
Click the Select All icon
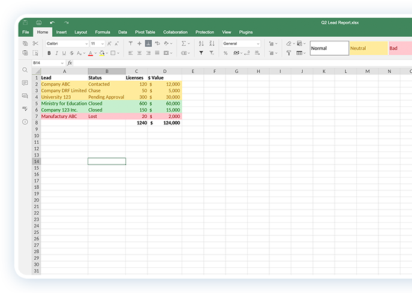35,53
